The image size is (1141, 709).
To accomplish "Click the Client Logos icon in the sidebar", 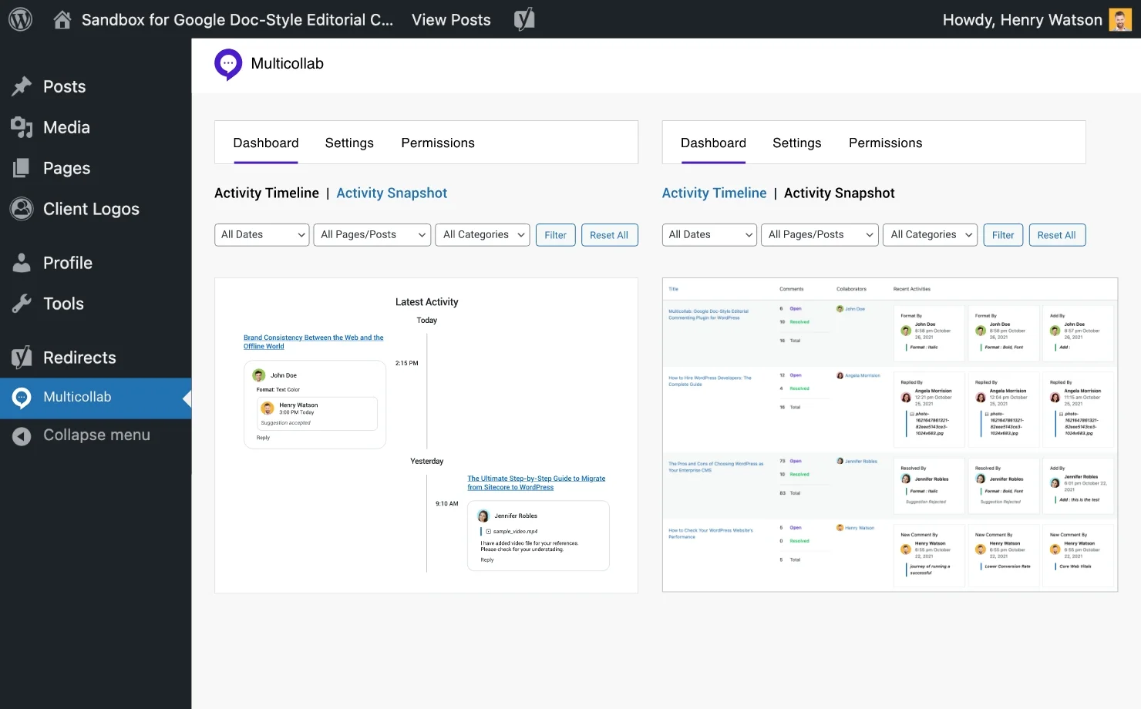I will [x=22, y=209].
